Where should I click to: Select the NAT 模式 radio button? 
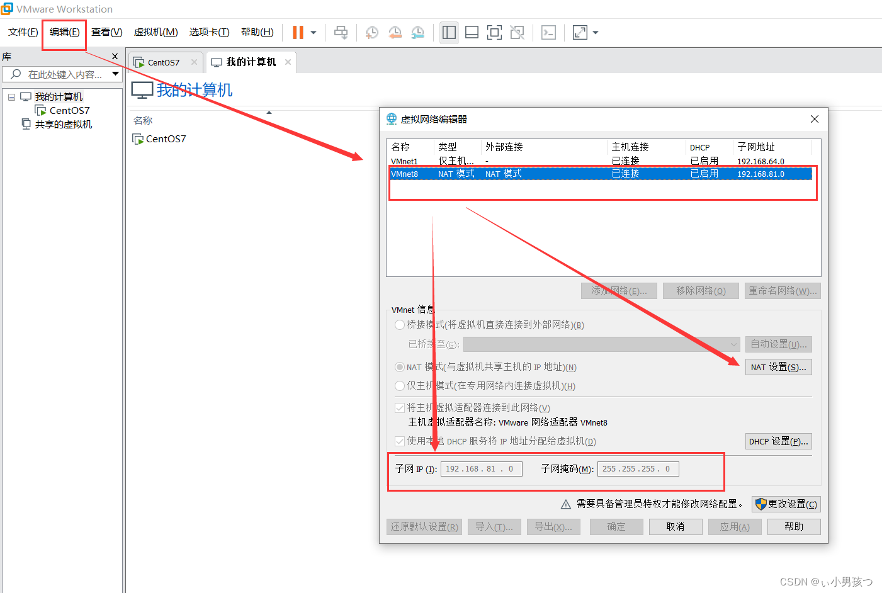(x=399, y=367)
